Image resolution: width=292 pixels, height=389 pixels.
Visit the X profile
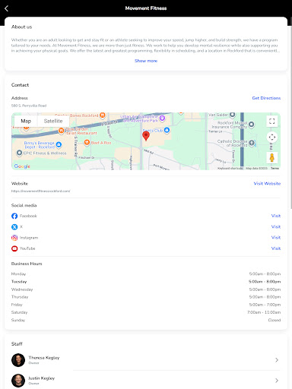(276, 226)
